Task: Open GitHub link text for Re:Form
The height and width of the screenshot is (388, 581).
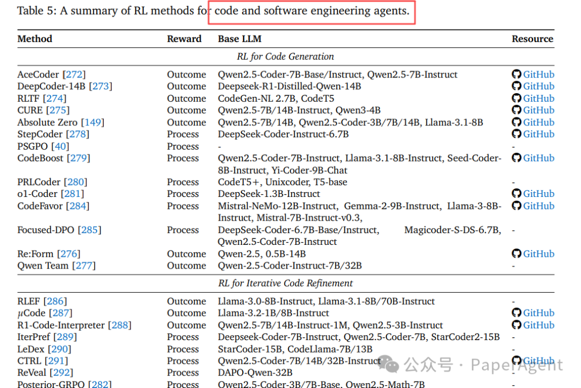Action: [539, 254]
